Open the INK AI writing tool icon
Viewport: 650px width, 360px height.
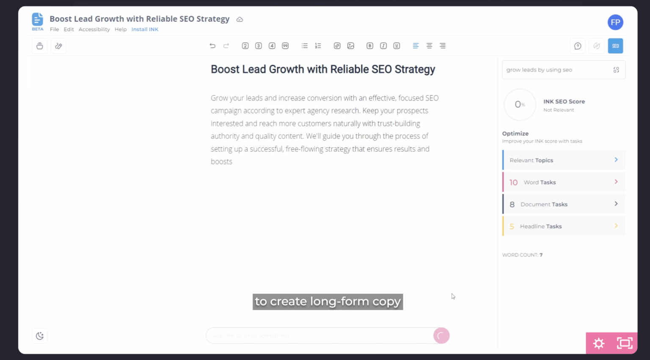[58, 46]
